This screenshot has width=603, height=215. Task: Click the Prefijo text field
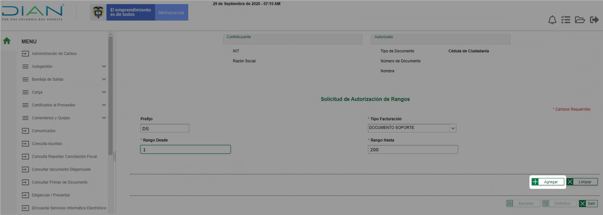(x=165, y=129)
